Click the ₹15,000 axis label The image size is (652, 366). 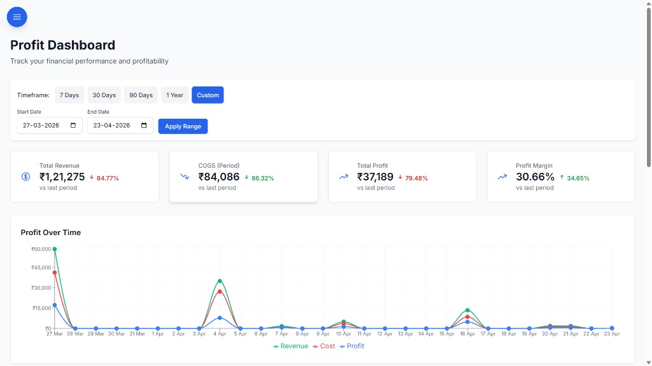point(41,308)
